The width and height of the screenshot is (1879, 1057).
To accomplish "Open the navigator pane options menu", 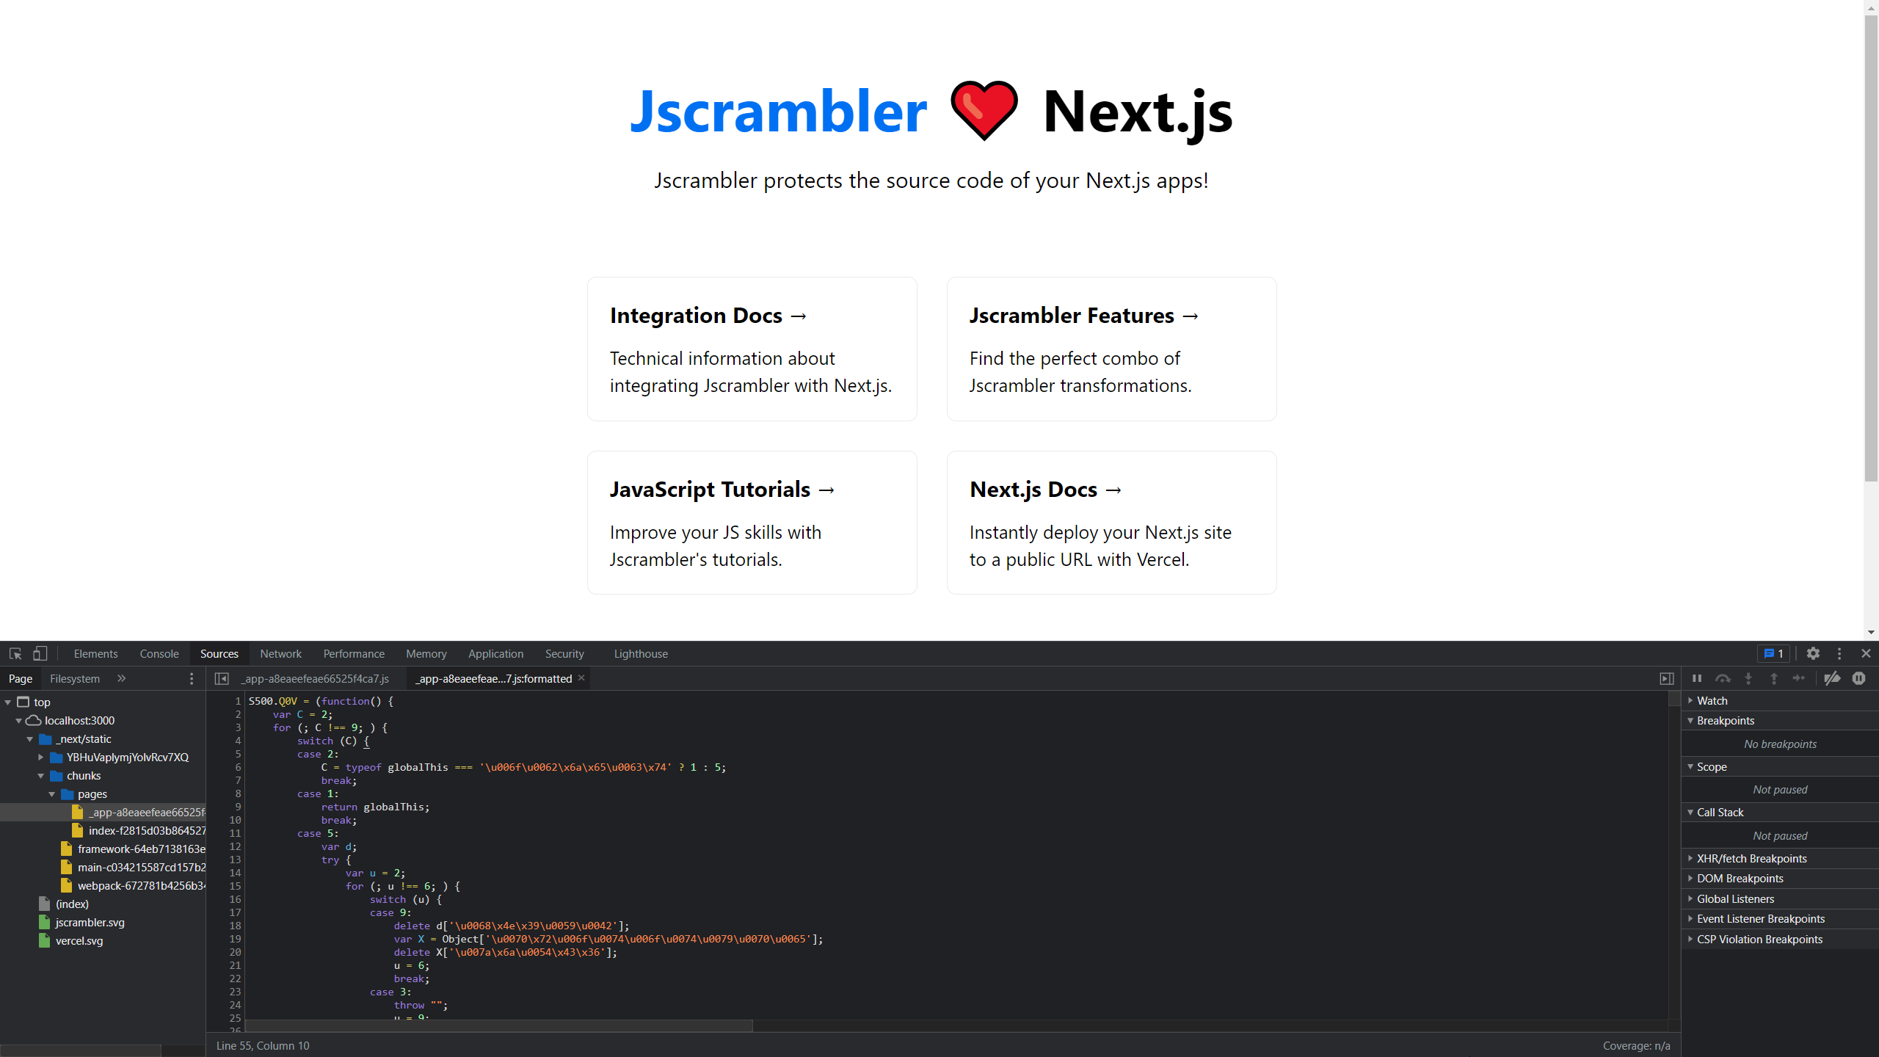I will click(192, 678).
